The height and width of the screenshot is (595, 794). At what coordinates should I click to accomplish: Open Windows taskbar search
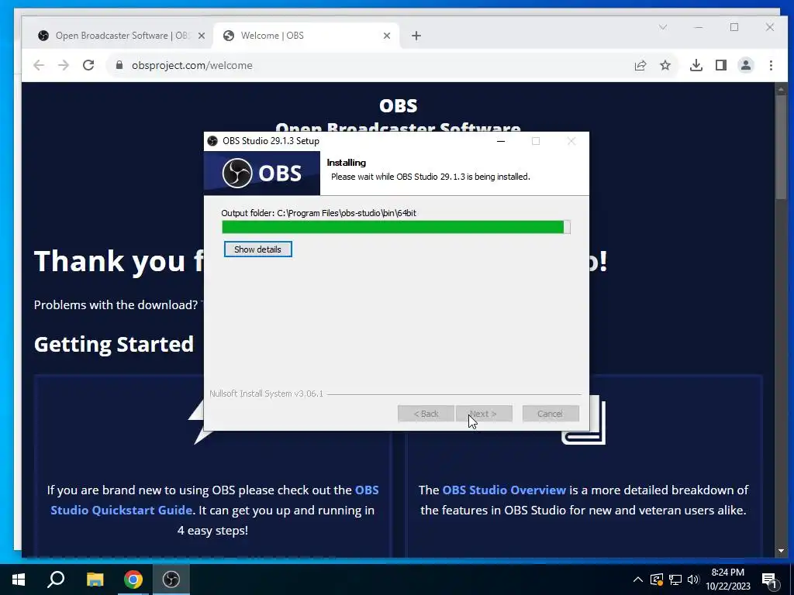tap(56, 580)
